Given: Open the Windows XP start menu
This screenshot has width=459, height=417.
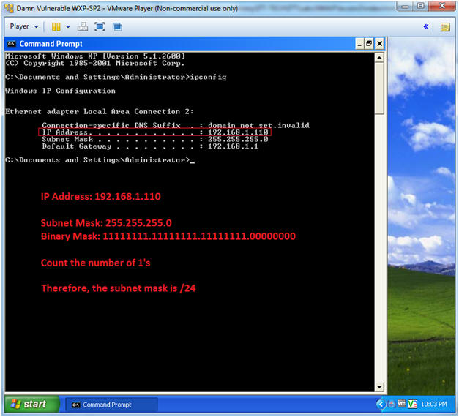Looking at the screenshot, I should (31, 404).
